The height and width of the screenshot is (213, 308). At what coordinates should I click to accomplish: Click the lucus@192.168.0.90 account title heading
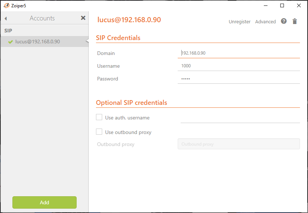pos(129,20)
